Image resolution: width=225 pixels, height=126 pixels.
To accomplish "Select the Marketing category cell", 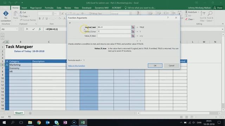I will [20, 65].
